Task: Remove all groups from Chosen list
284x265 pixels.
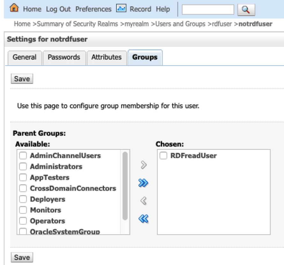Action: coord(144,219)
